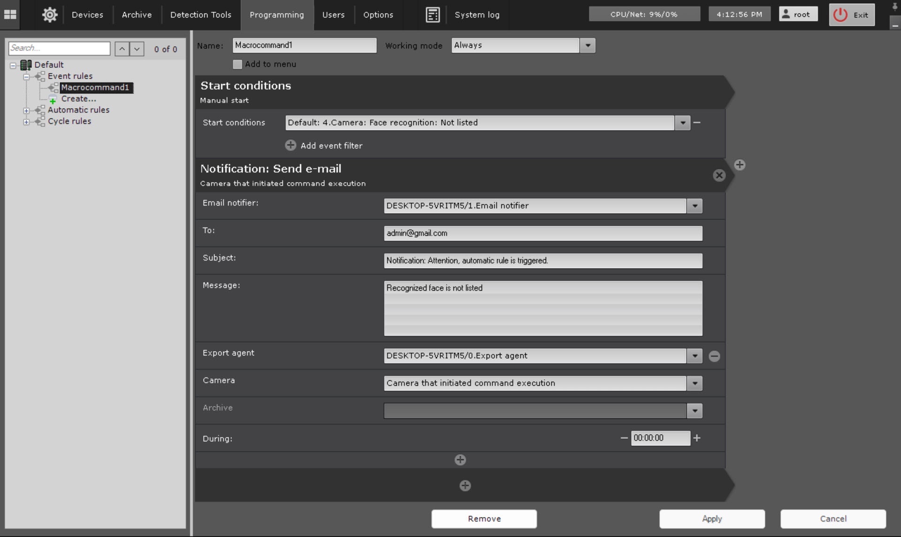Open the Working mode dropdown
901x537 pixels.
pyautogui.click(x=588, y=46)
